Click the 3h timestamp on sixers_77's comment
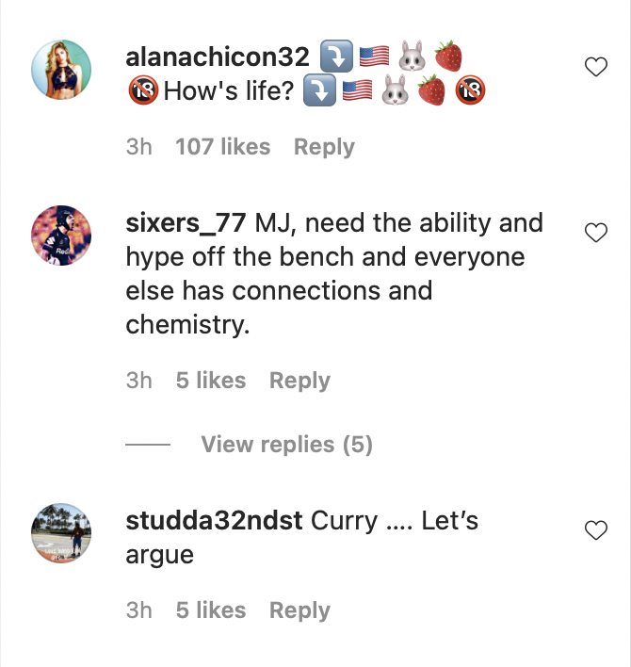The image size is (631, 667). tap(138, 381)
